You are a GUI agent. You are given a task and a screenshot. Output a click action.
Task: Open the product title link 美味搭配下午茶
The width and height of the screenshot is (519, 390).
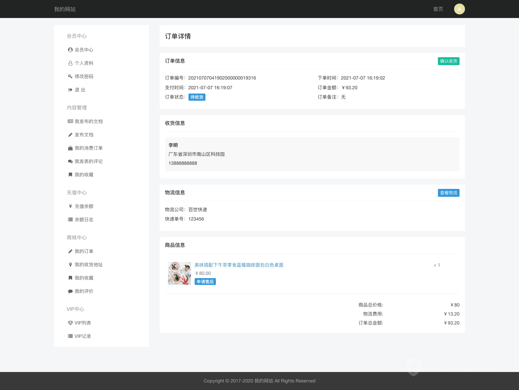point(239,265)
